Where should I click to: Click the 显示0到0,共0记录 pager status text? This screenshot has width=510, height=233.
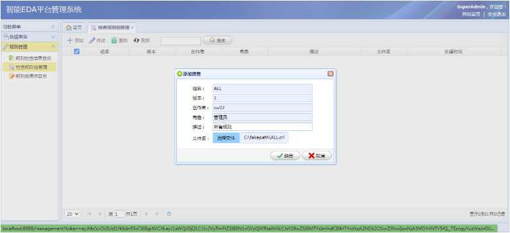click(x=487, y=214)
